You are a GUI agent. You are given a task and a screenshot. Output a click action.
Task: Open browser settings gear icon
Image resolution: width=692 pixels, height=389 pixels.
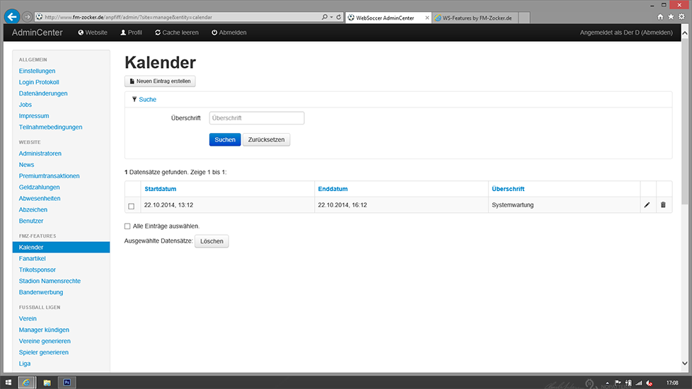click(x=681, y=16)
